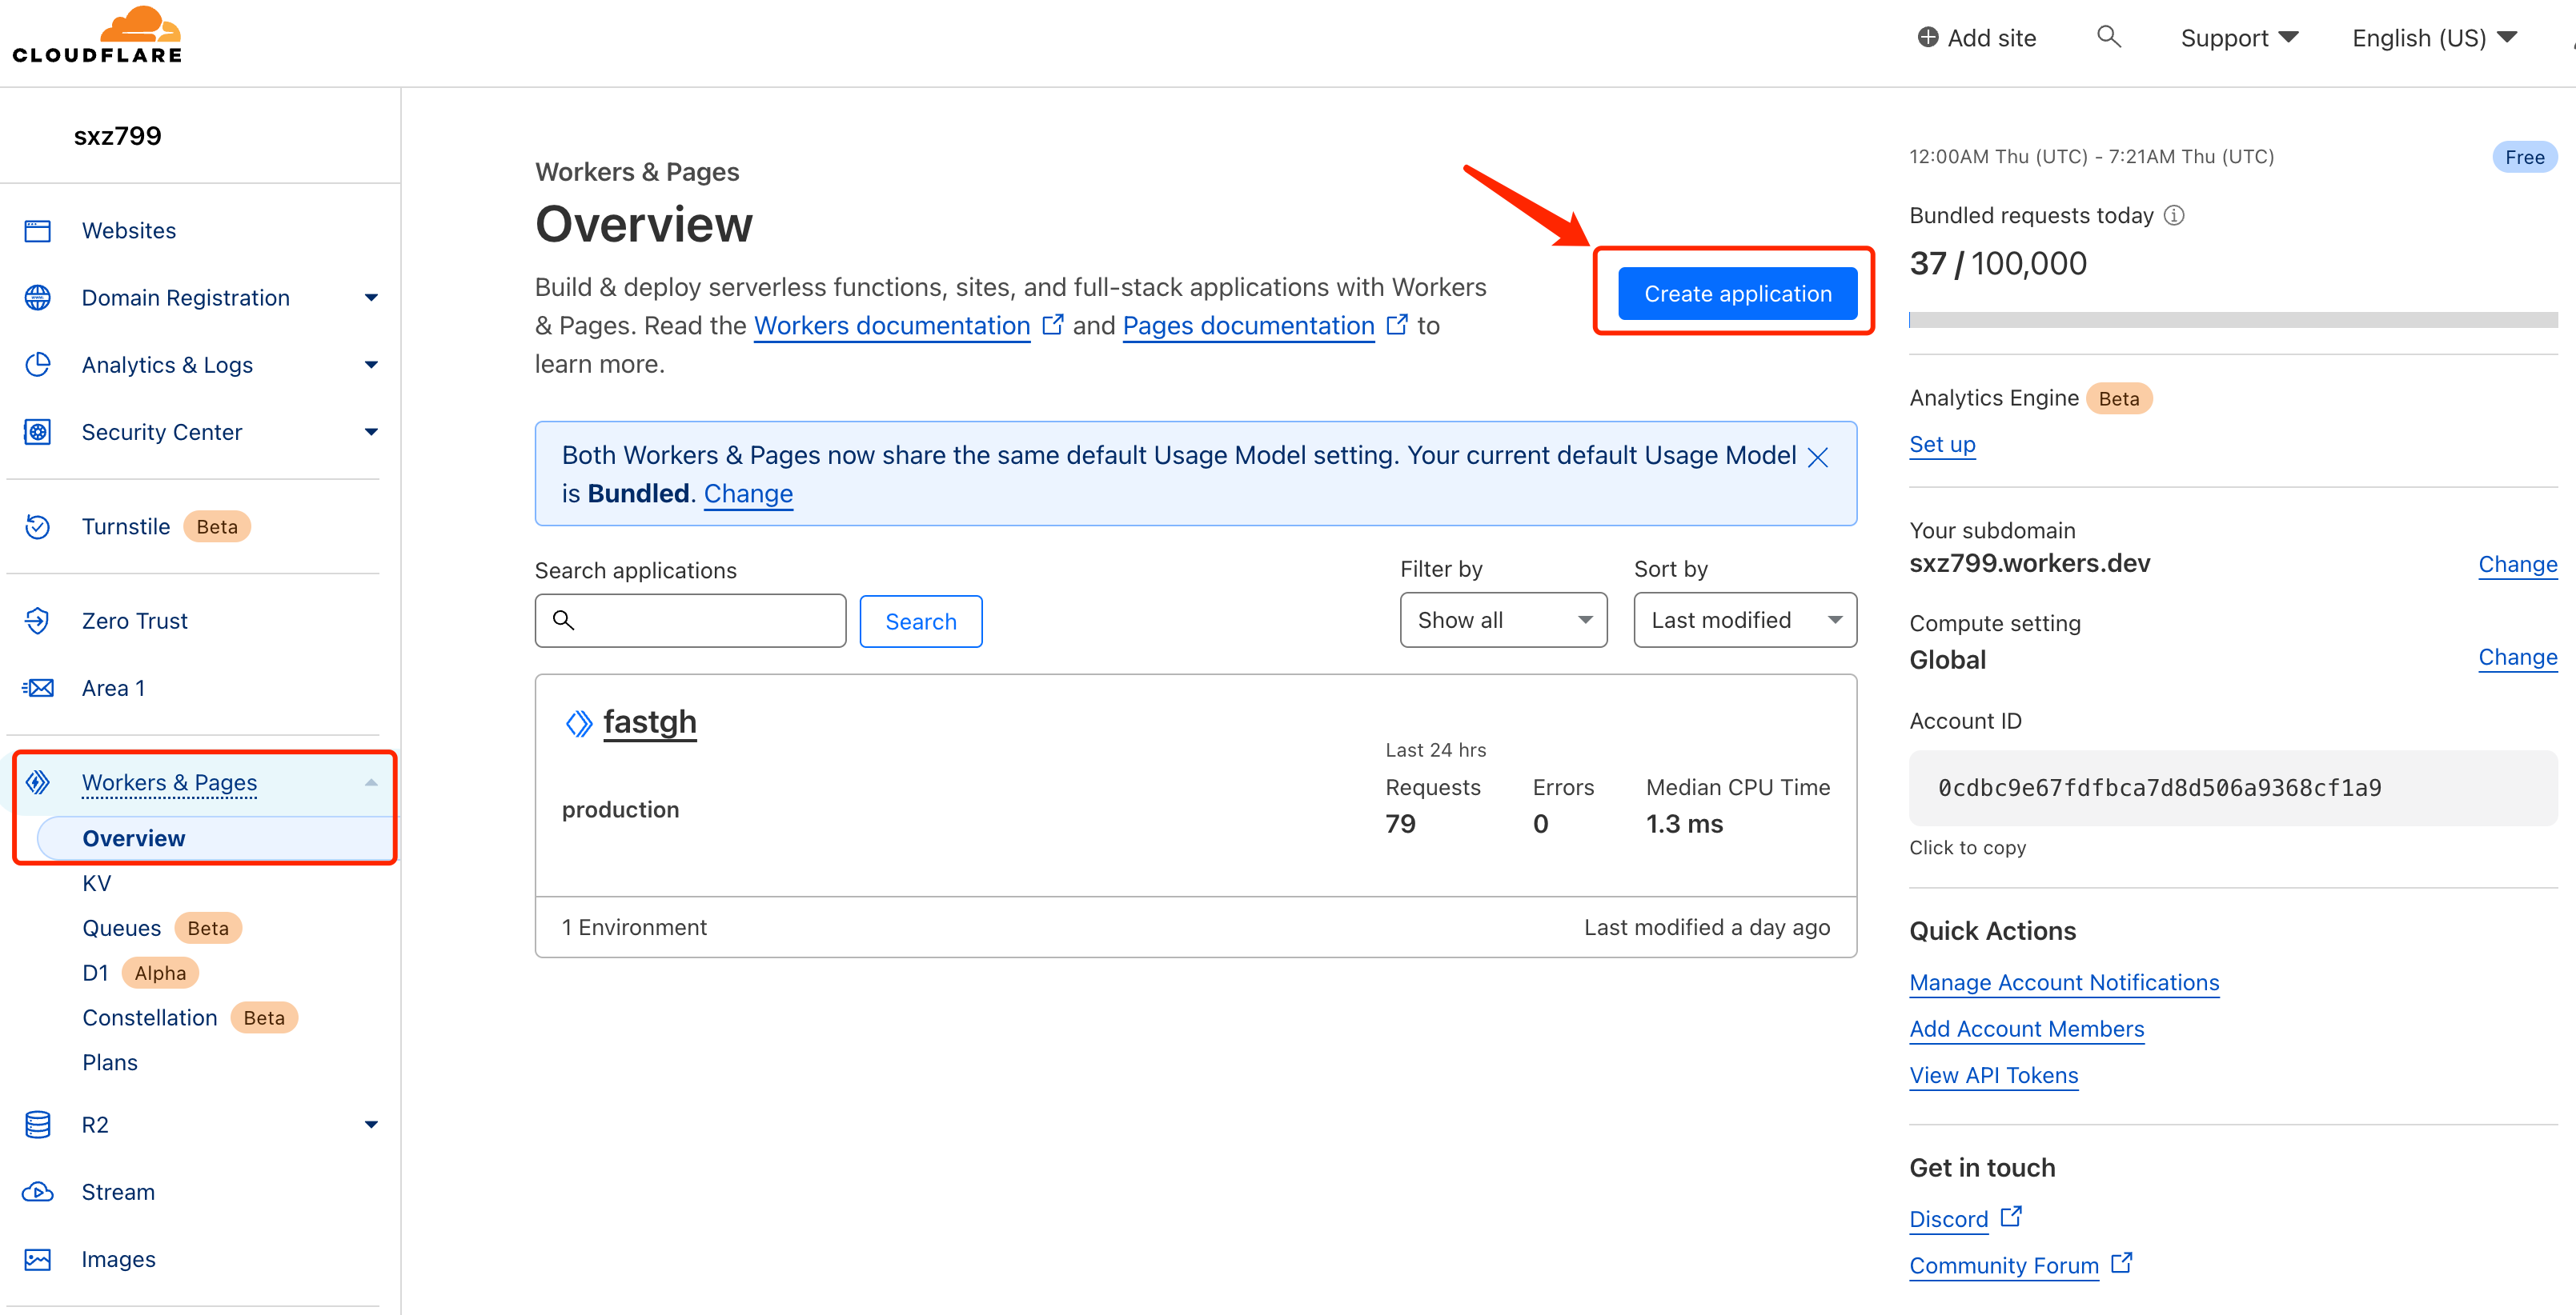
Task: Click the bundled requests usage bar
Action: point(2233,320)
